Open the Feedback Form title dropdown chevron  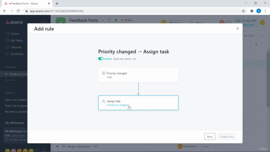[103, 20]
